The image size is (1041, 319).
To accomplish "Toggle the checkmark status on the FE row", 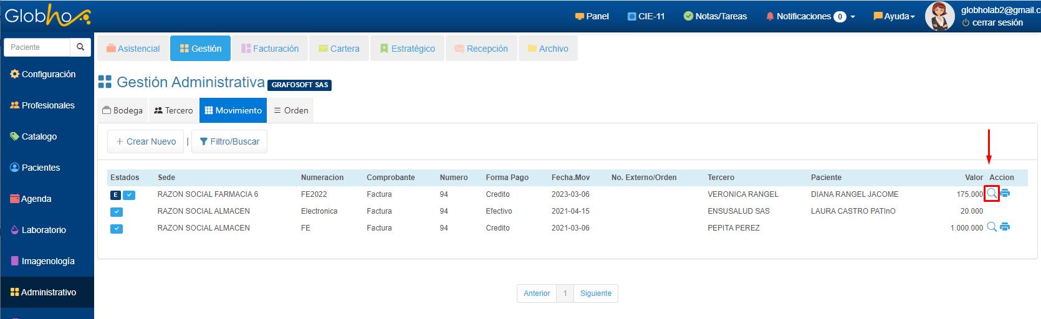I will pos(117,229).
